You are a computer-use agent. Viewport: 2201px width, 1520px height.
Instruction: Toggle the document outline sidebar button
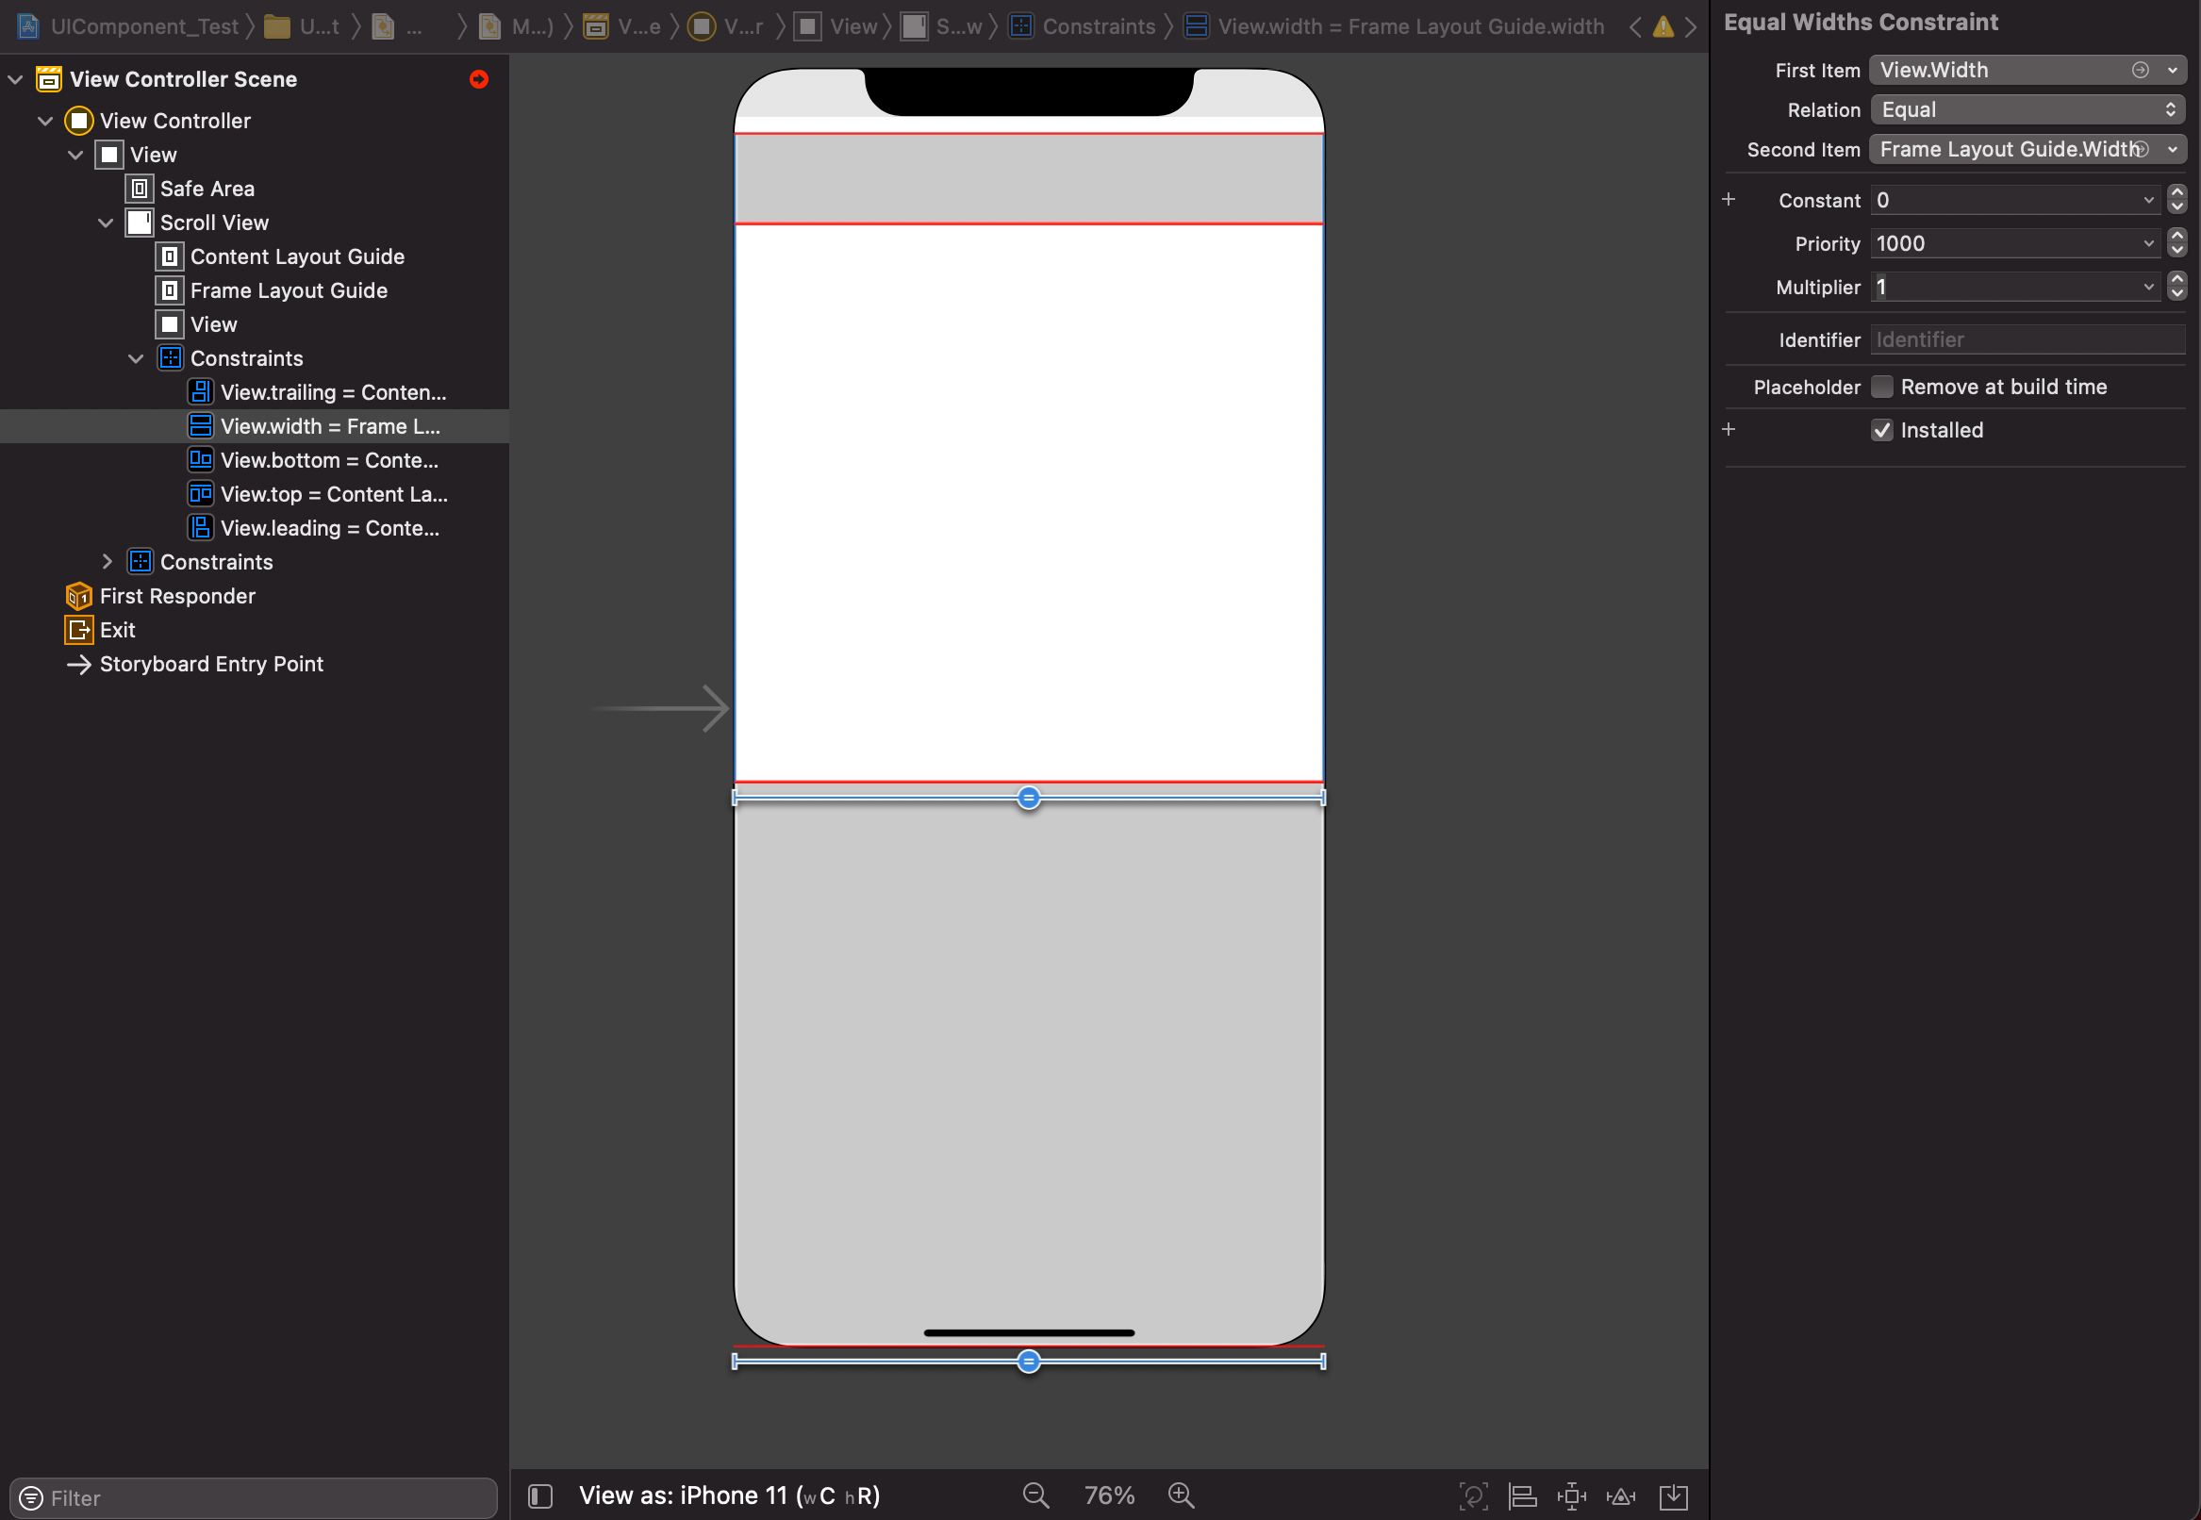tap(540, 1495)
